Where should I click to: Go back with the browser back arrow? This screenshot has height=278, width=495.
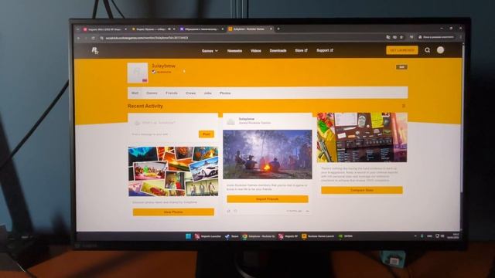tap(79, 38)
